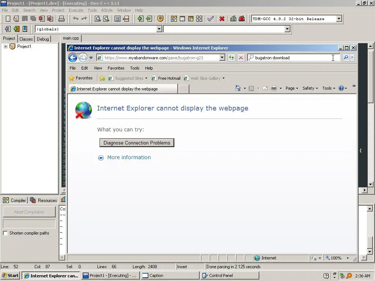Open Internet Explorer address bar dropdown arrow

pyautogui.click(x=222, y=57)
